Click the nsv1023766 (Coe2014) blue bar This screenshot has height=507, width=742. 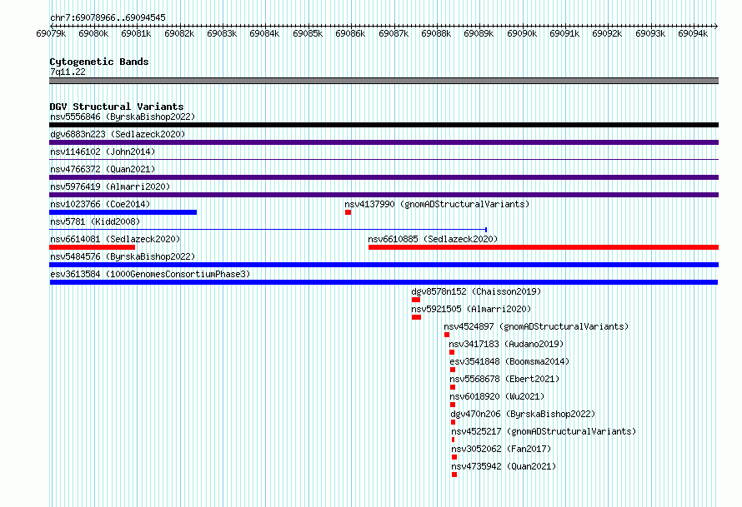(x=123, y=212)
